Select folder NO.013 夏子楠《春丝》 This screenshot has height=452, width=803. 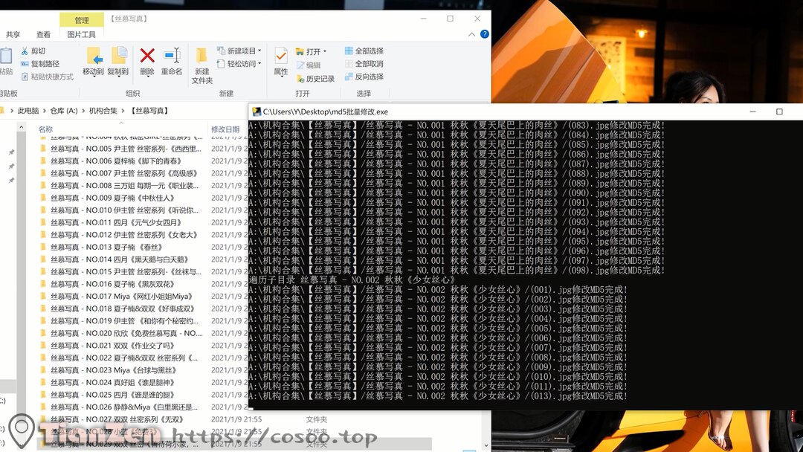click(105, 247)
